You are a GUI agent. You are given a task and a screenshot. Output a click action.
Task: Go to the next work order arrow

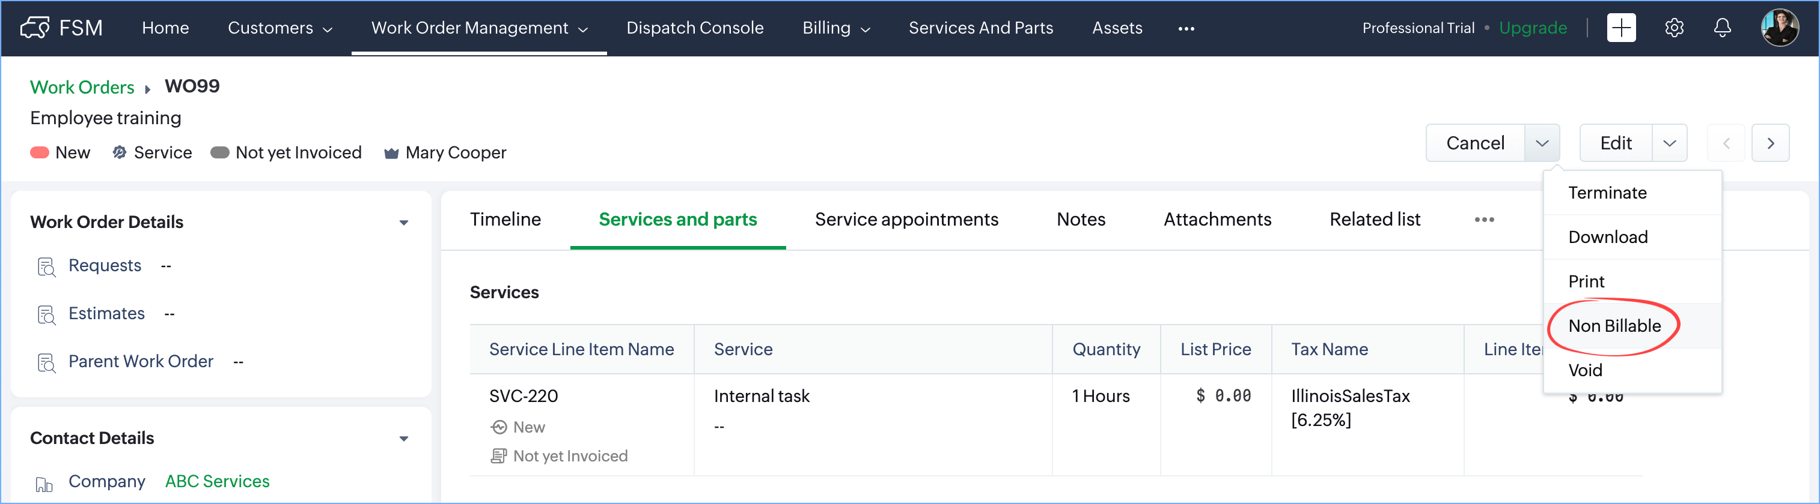(x=1770, y=143)
